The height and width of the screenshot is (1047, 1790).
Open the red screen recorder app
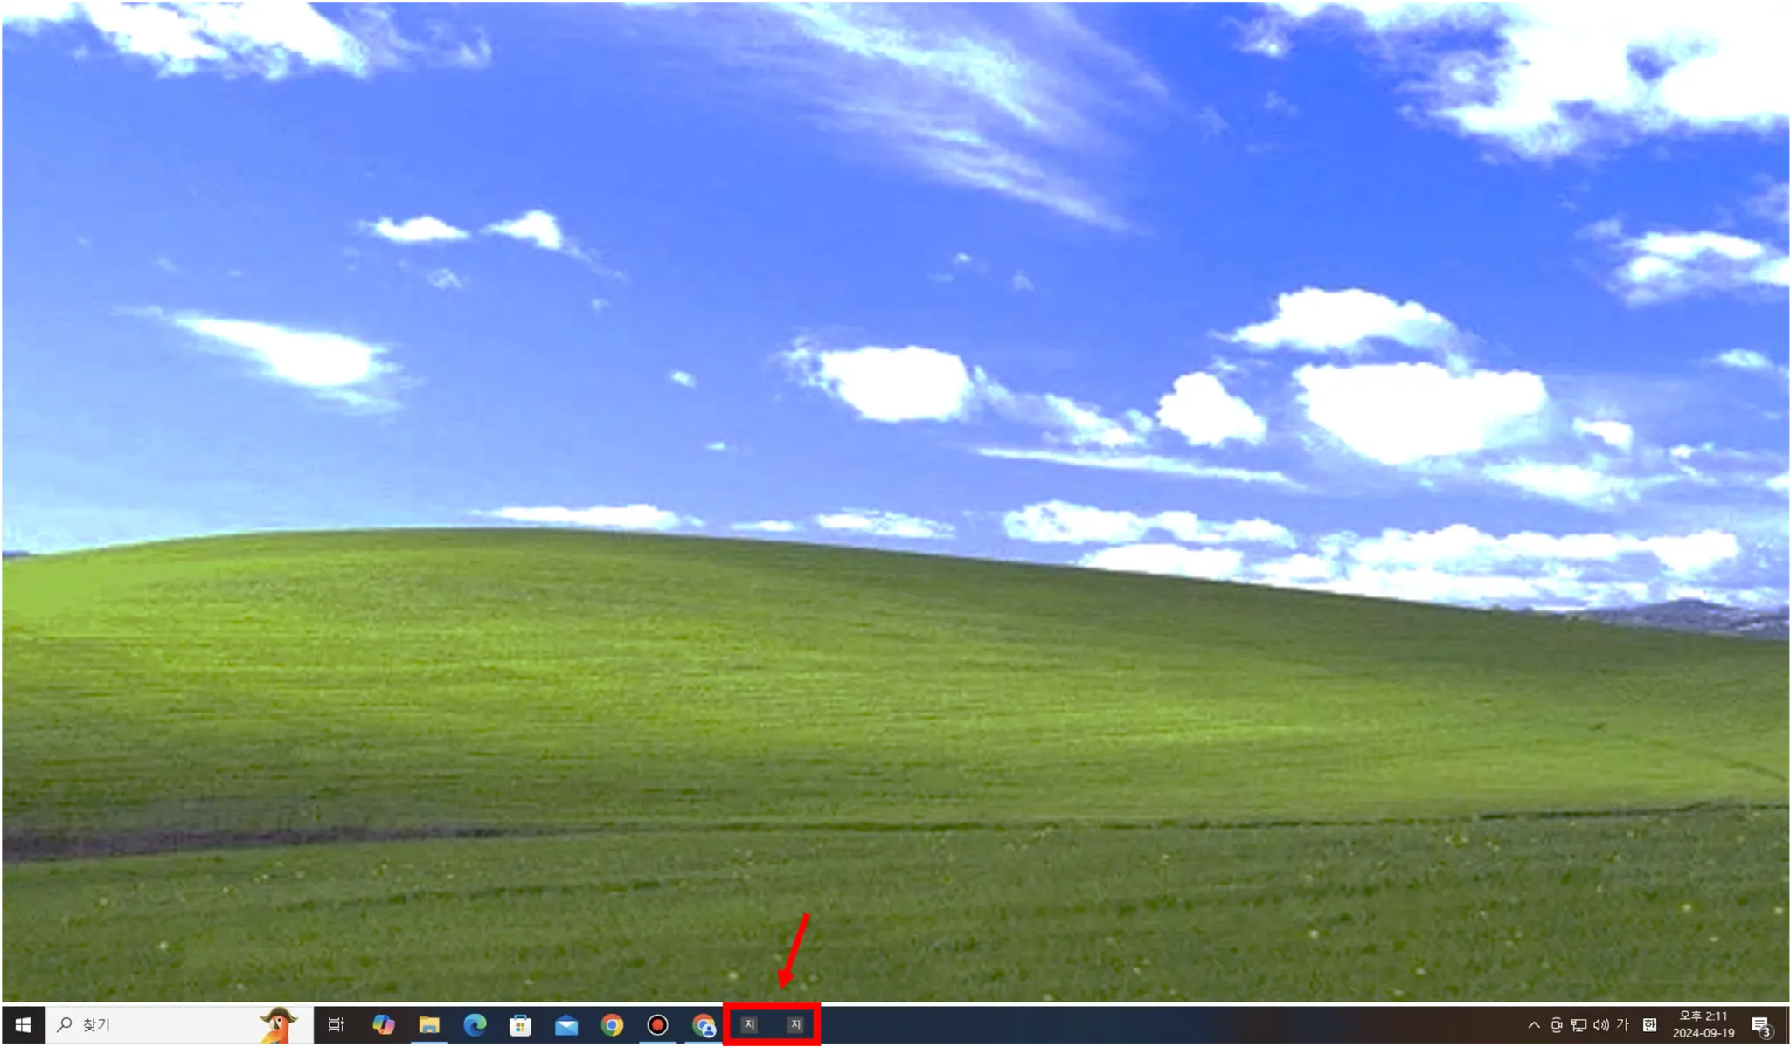tap(657, 1025)
